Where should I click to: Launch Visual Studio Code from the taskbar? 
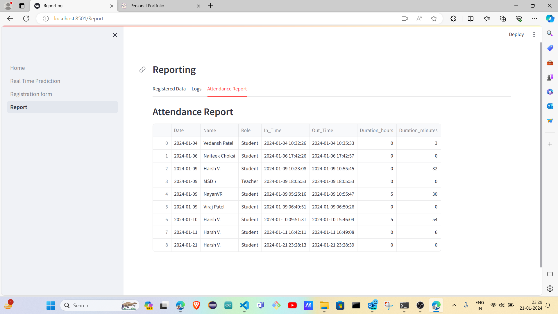pyautogui.click(x=244, y=305)
